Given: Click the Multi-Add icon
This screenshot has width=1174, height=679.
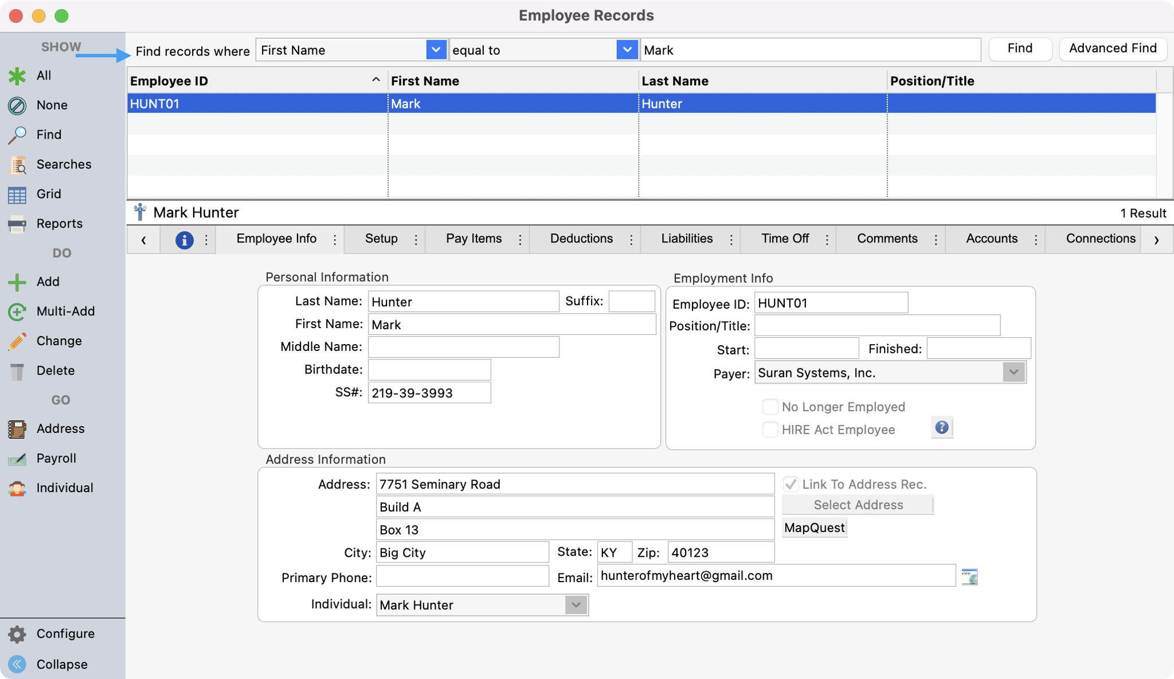Looking at the screenshot, I should 17,311.
